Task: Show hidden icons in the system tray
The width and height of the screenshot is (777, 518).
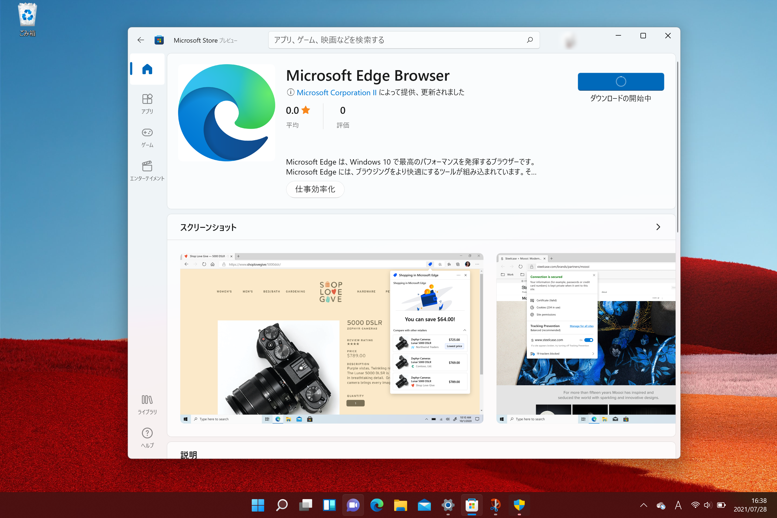Action: click(x=643, y=505)
